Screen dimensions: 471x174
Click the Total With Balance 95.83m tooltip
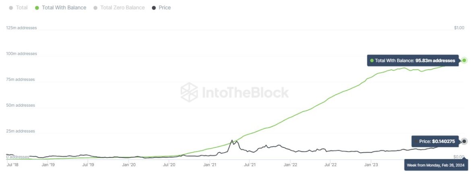pyautogui.click(x=413, y=60)
